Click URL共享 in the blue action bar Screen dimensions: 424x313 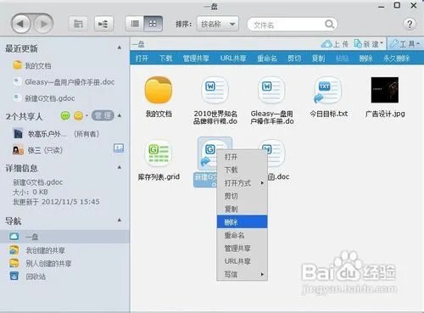click(x=233, y=59)
